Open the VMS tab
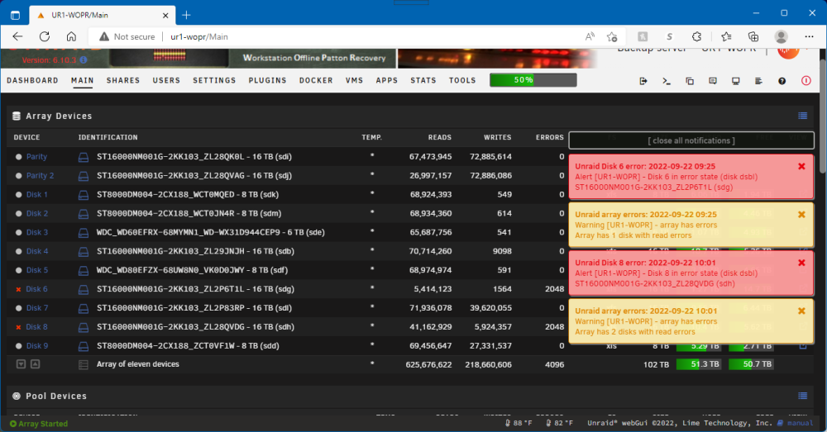Viewport: 827px width, 432px height. 355,81
